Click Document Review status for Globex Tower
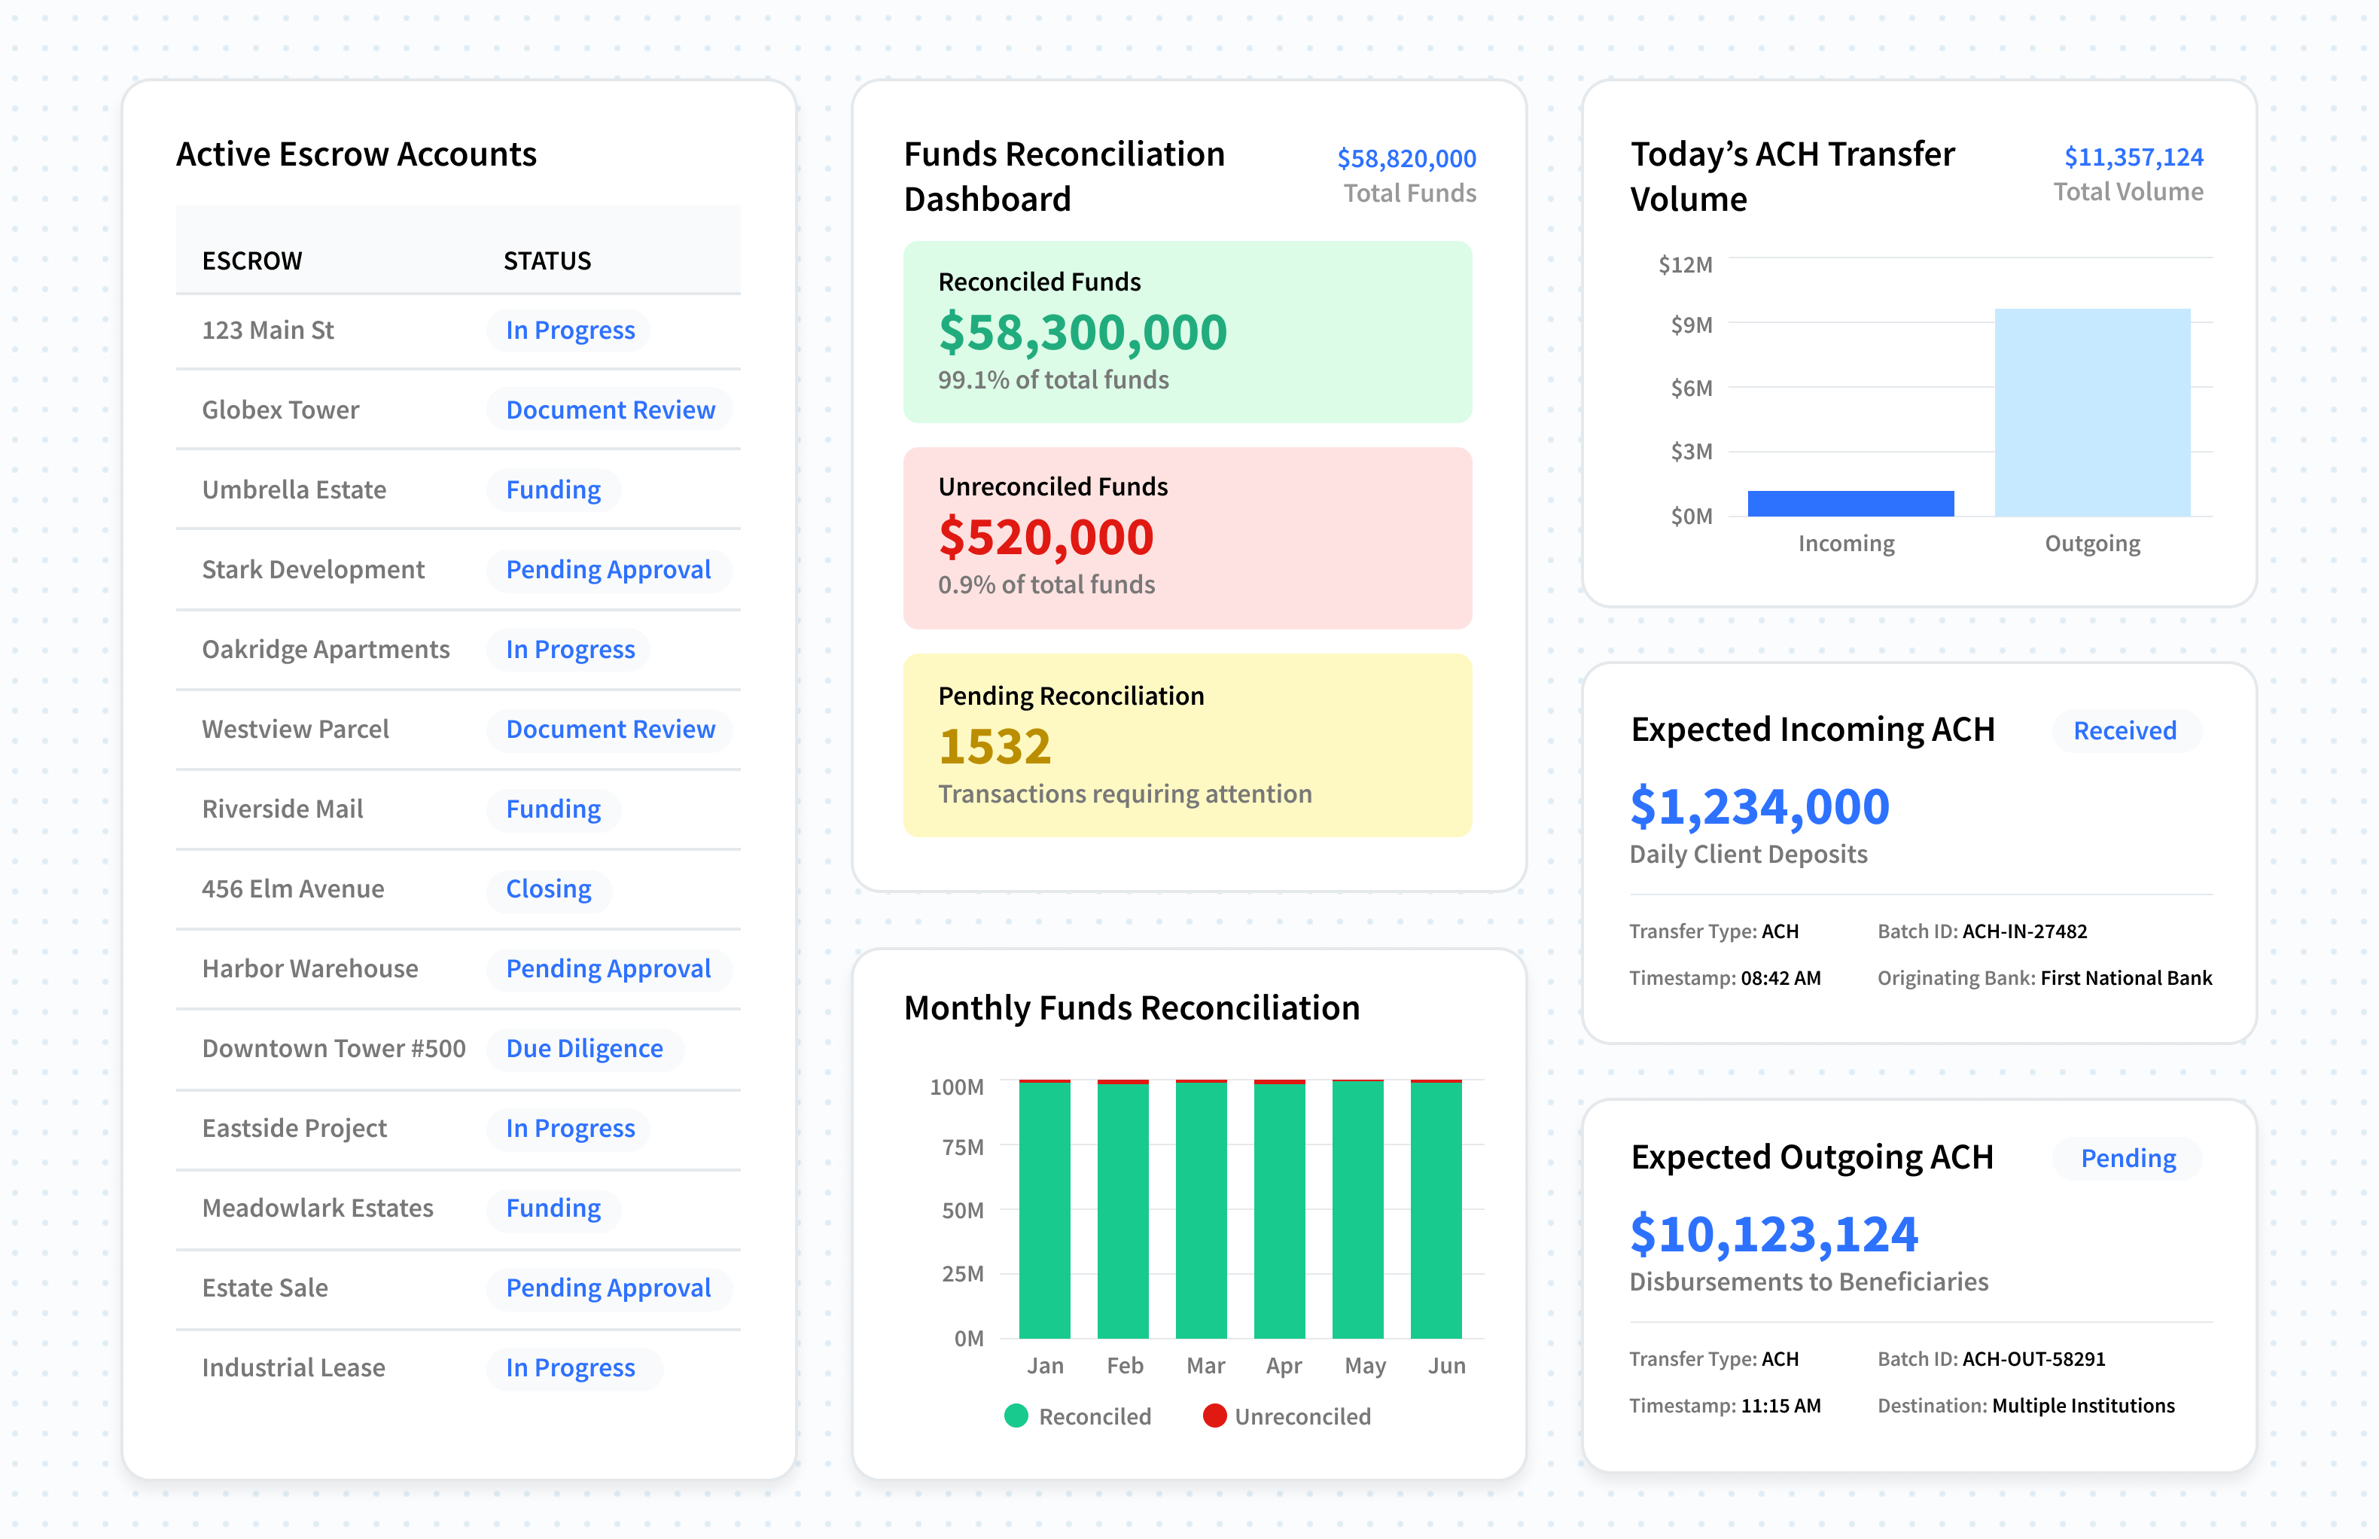Screen dimensions: 2379x1539 (x=611, y=411)
